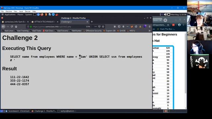Screen dimensions: 212x119
Task: Open a new Firefox tab
Action: [92, 22]
